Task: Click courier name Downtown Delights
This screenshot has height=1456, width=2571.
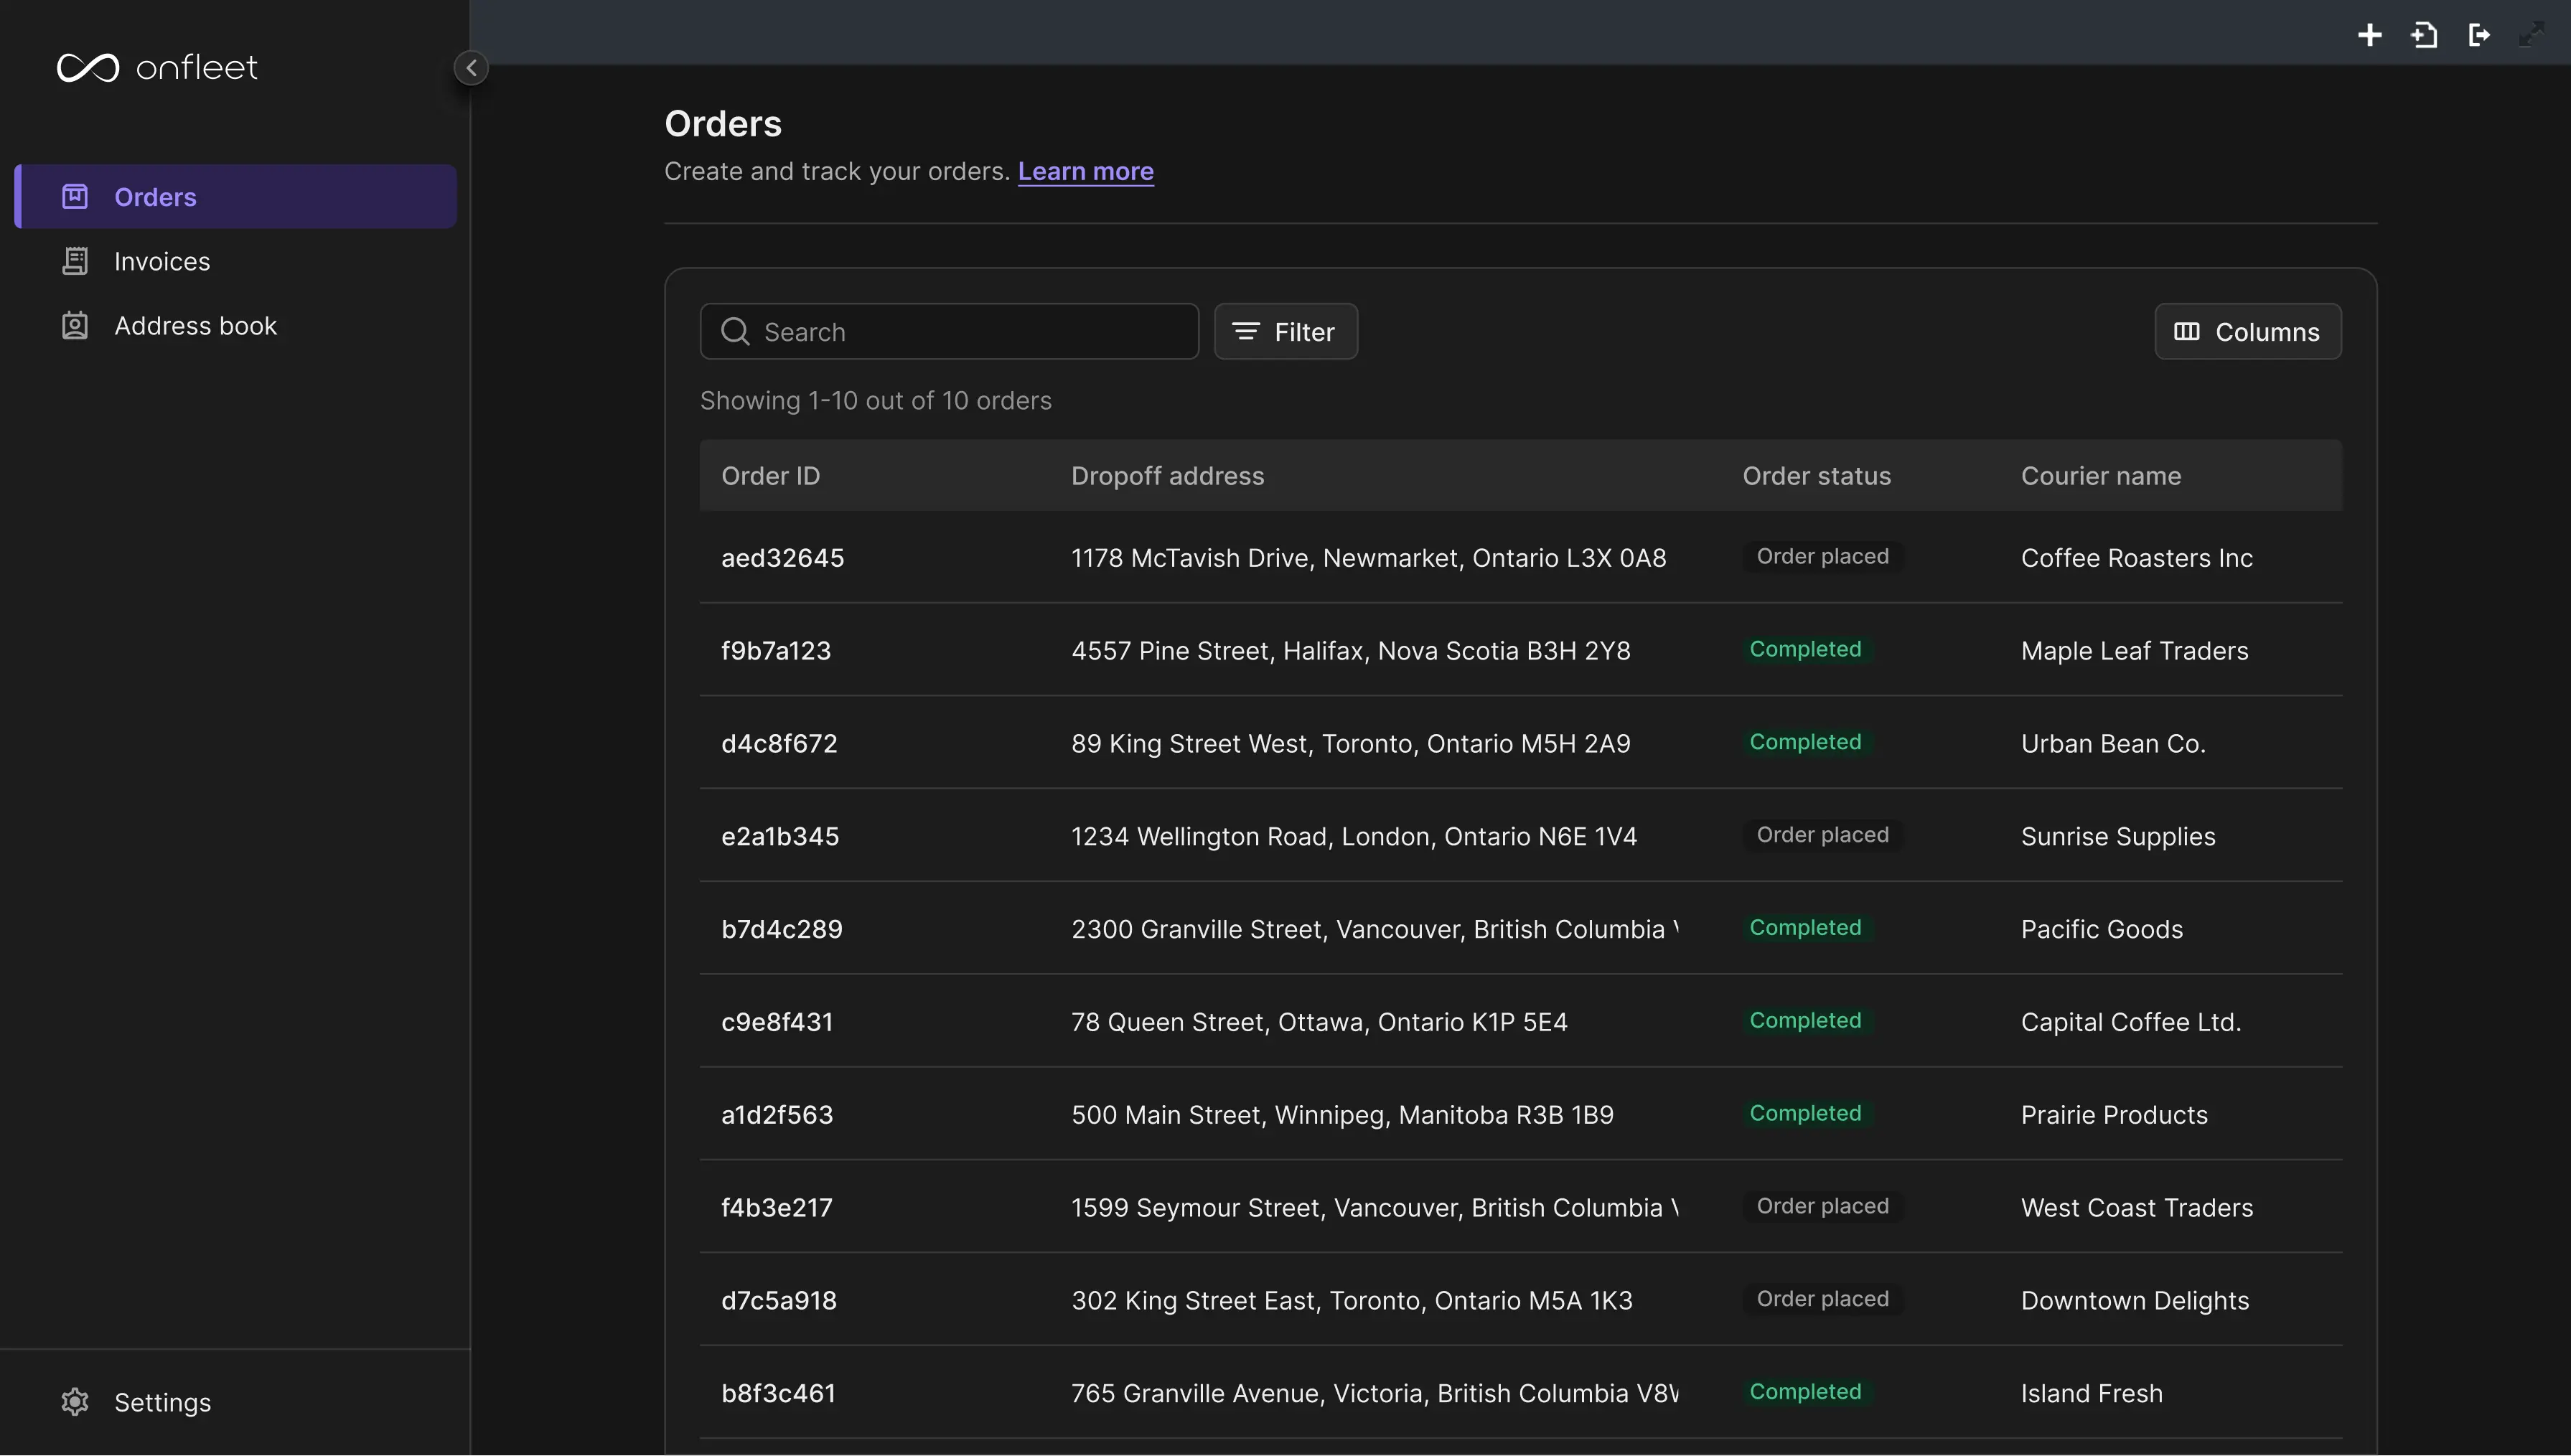Action: tap(2135, 1301)
